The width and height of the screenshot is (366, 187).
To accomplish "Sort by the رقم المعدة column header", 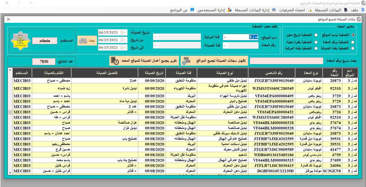I will tap(332, 73).
